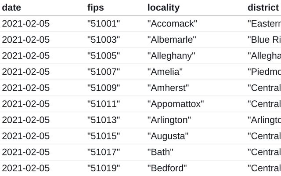Select the "Albemarle" locality cell
This screenshot has height=176, width=281.
pos(172,40)
